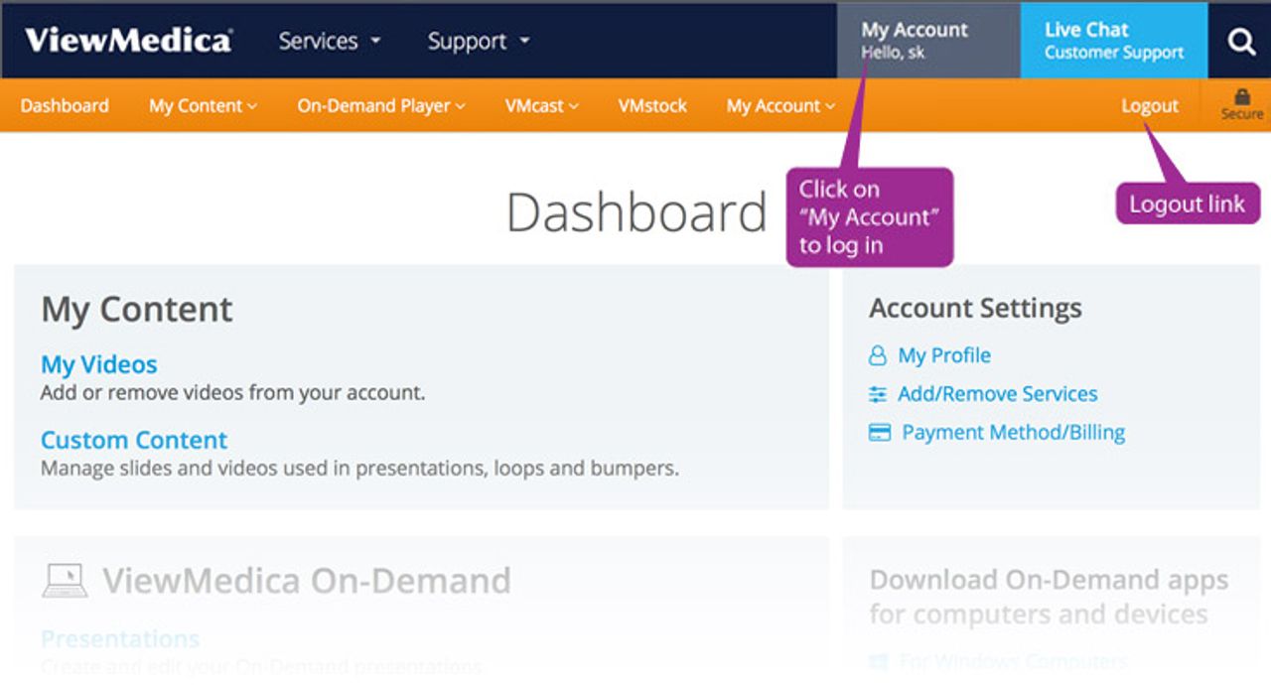This screenshot has width=1271, height=685.
Task: Click the search magnifying glass icon
Action: 1240,41
